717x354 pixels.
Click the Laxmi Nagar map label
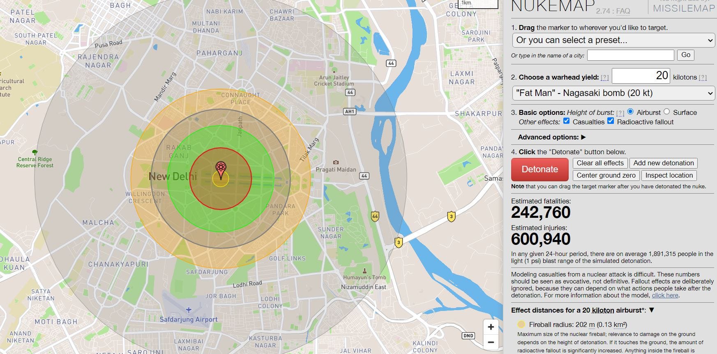462,78
